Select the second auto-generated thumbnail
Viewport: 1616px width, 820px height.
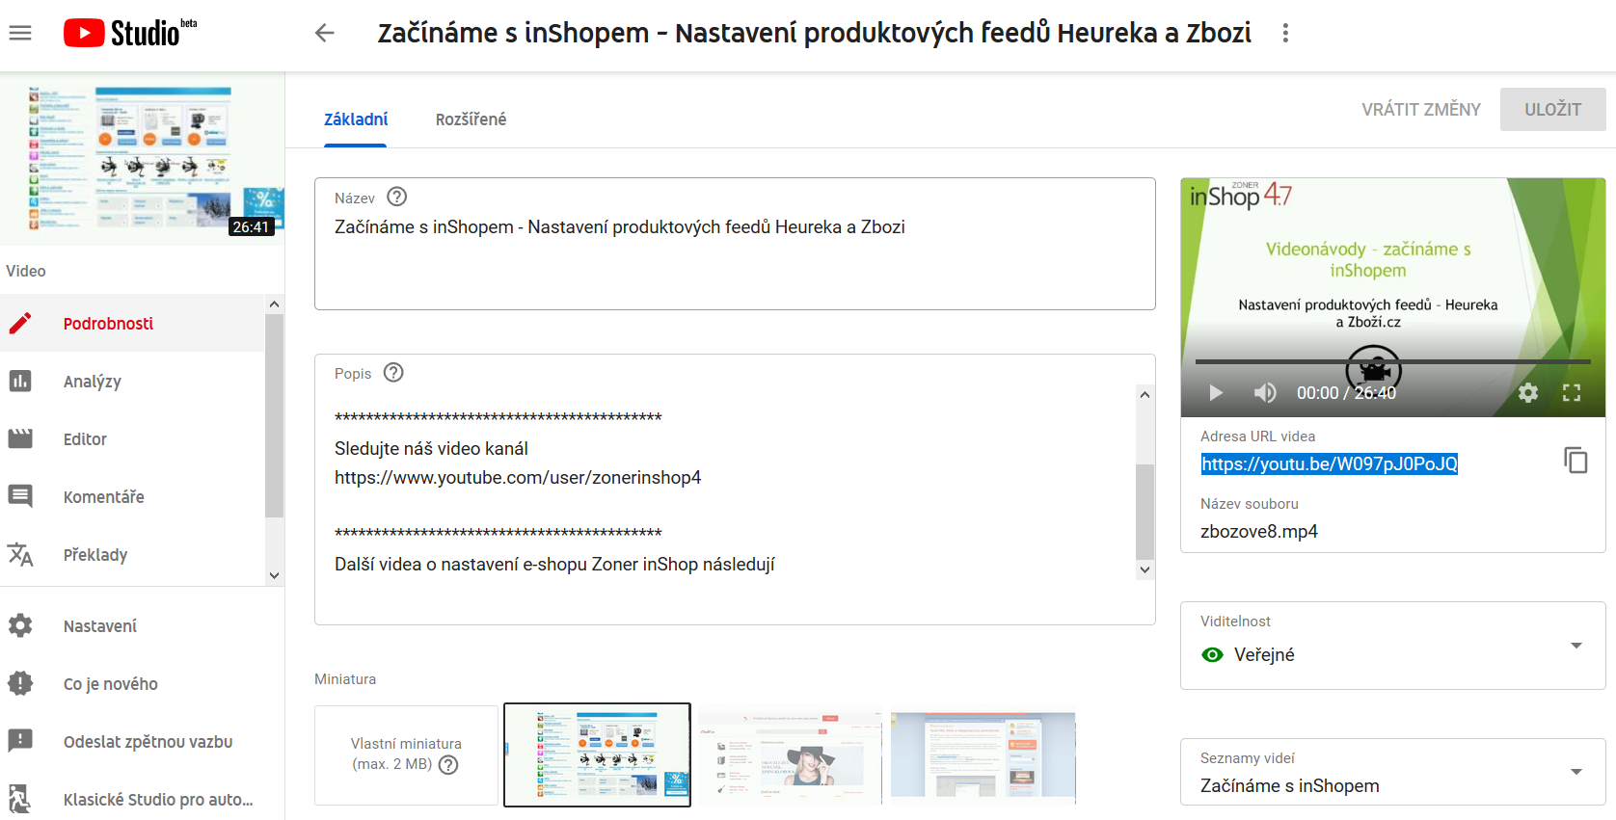tap(790, 754)
